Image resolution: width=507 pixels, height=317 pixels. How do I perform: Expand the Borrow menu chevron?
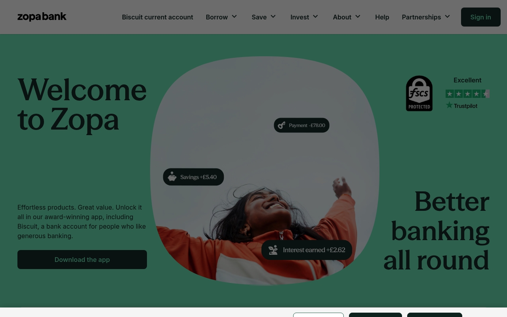[234, 17]
